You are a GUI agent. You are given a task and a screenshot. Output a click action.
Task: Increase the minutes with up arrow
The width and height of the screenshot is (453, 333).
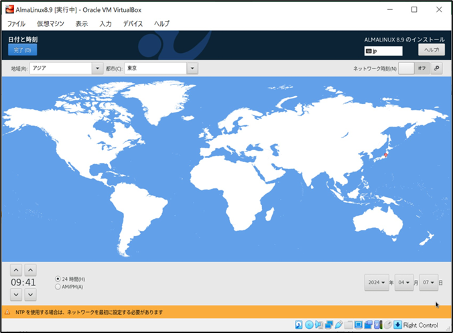(30, 270)
